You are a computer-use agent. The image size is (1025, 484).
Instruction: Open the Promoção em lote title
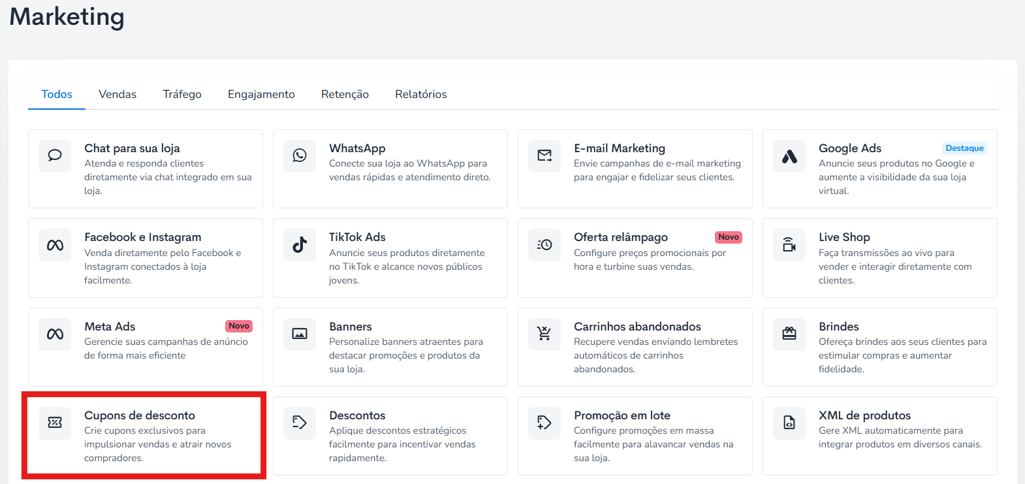(622, 415)
